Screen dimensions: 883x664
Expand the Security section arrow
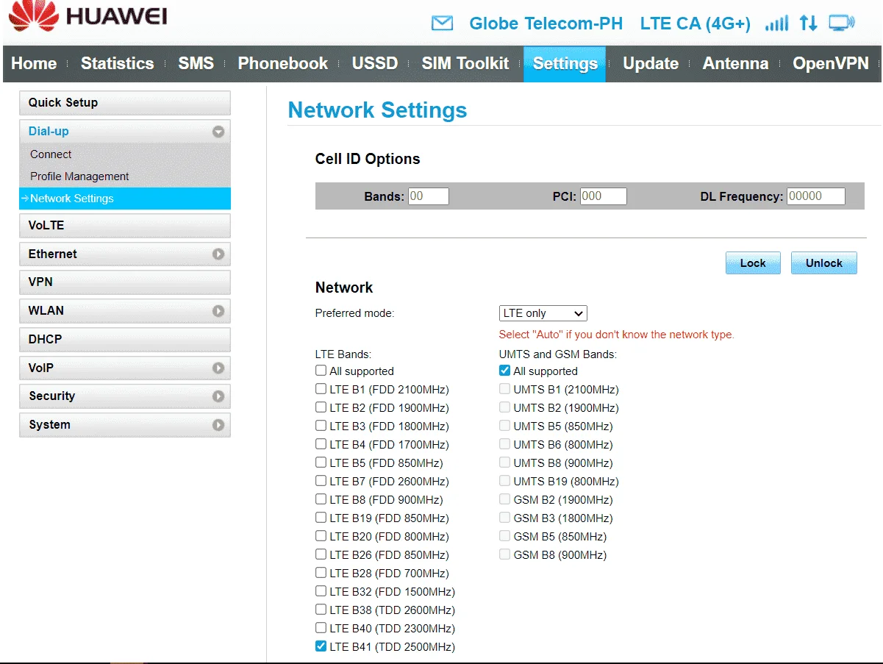coord(218,396)
